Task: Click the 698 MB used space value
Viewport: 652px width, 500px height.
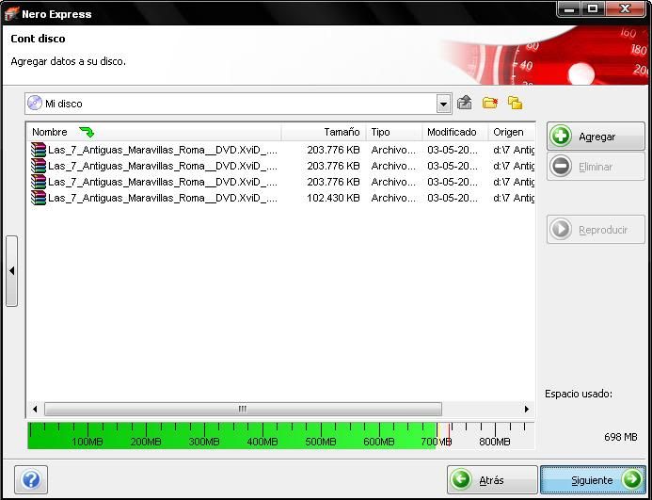Action: 620,437
